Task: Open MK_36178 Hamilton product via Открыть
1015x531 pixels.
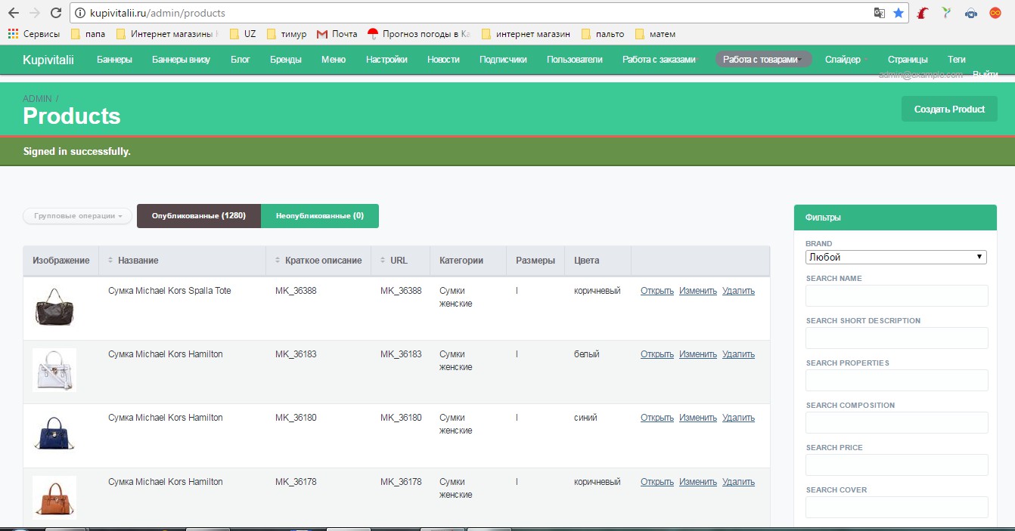Action: 657,482
